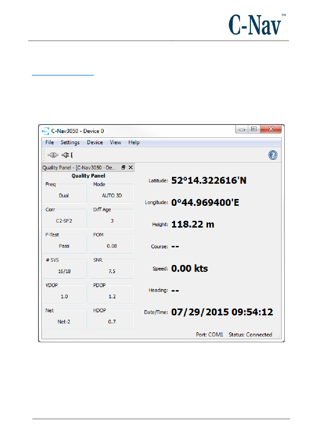Screen dimensions: 323x431
Task: Open the Device menu
Action: click(x=95, y=143)
